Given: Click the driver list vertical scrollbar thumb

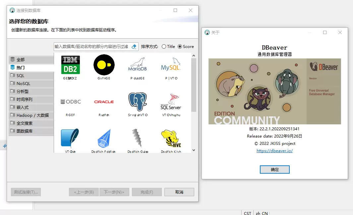Looking at the screenshot, I should tap(194, 85).
